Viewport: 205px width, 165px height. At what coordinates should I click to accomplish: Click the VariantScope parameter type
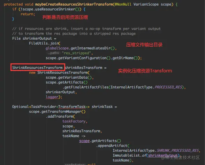click(146, 4)
